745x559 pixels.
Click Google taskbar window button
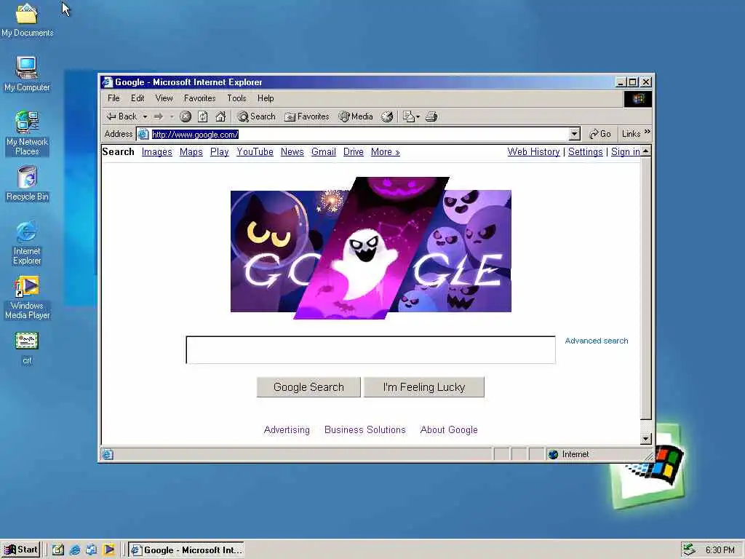186,550
